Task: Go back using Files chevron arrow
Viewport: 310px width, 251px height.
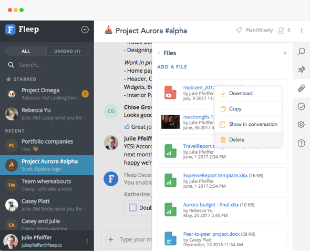Action: [159, 53]
